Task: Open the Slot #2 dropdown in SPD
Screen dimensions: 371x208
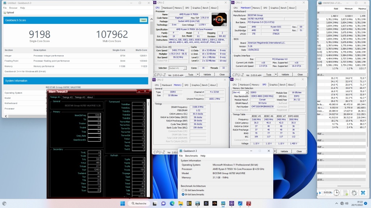Action: point(247,92)
